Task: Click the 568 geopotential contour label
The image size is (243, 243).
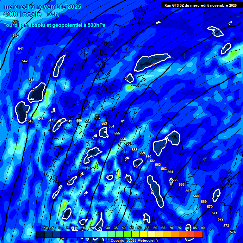Action: pos(196,196)
